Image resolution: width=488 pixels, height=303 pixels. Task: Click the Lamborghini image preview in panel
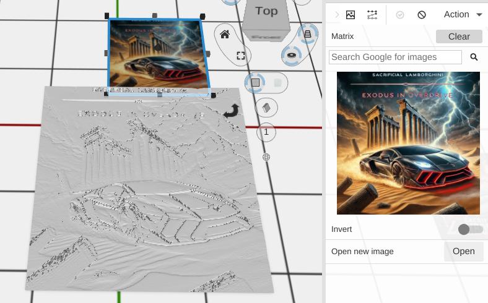click(x=408, y=143)
